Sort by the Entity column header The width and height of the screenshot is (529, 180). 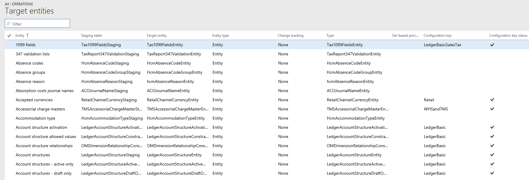20,36
